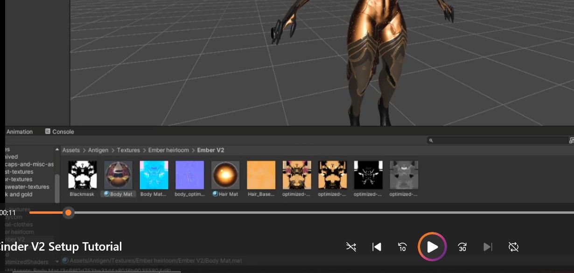Select the dimmed 'er heirloom' folder in tree
This screenshot has width=574, height=273.
pyautogui.click(x=19, y=232)
